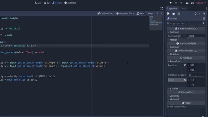Image resolution: width=208 pixels, height=117 pixels.
Task: Play the project
Action: 171,3
